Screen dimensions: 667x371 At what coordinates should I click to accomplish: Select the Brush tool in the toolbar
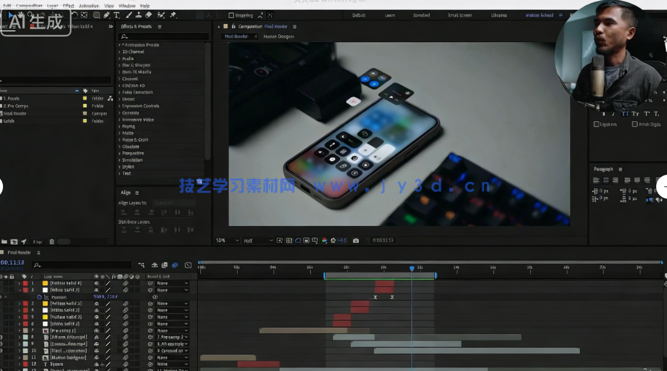pyautogui.click(x=127, y=15)
